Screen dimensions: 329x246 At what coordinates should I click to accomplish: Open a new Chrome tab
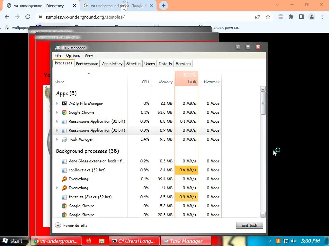pos(164,6)
